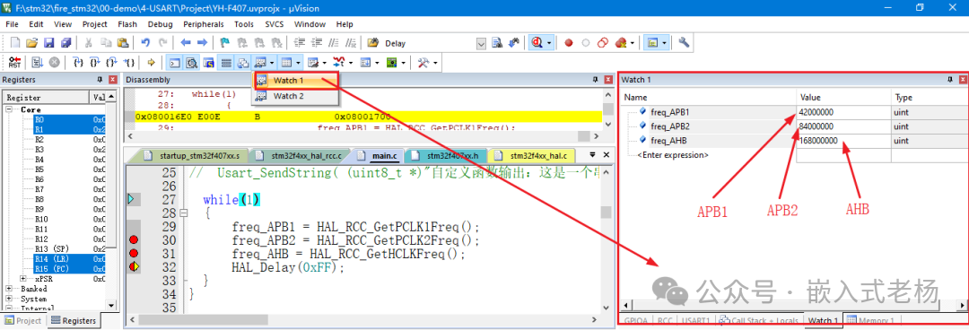Screen dimensions: 969x330
Task: Toggle the Symbols Window icon
Action: [209, 63]
